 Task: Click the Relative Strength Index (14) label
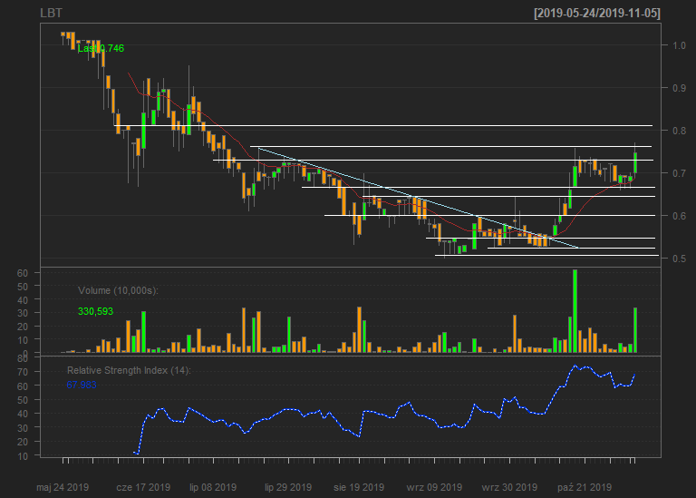(129, 370)
